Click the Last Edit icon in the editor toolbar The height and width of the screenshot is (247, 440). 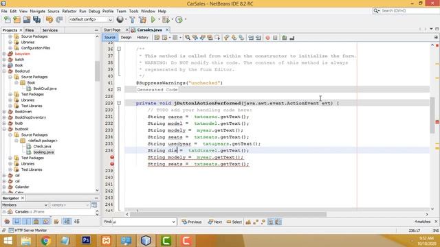click(x=157, y=38)
